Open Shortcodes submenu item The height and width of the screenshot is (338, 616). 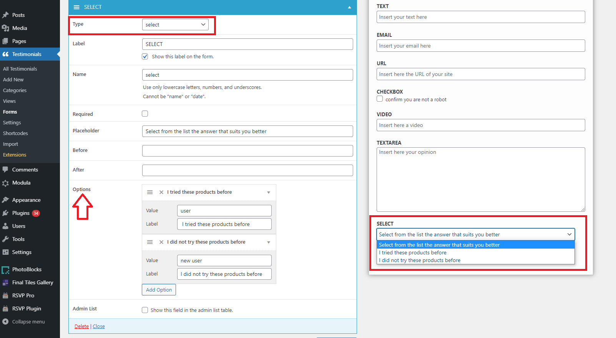15,133
